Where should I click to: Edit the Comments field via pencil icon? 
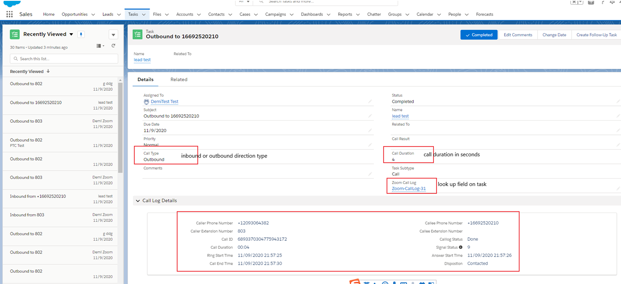[x=370, y=174]
